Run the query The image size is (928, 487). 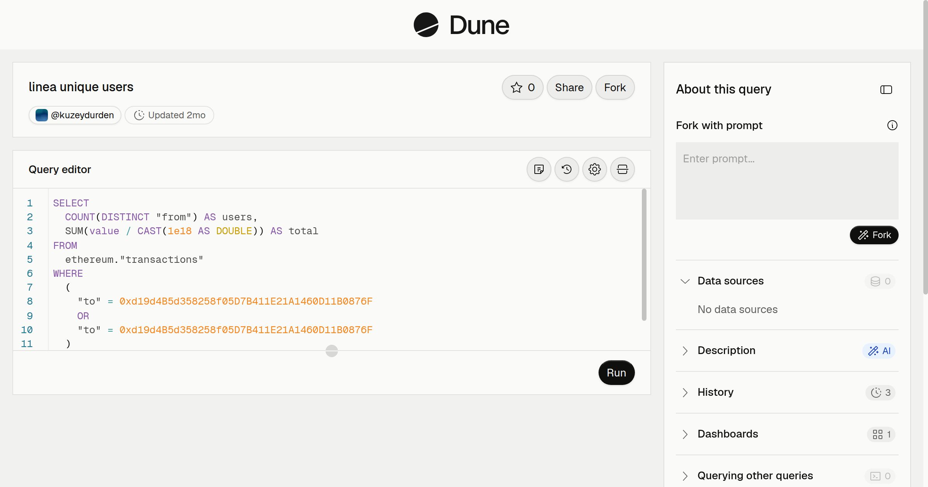pos(616,373)
